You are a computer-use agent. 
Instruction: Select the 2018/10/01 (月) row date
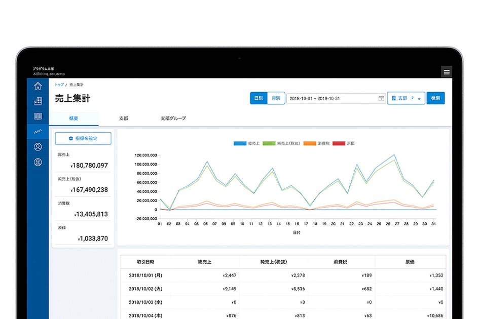point(145,275)
